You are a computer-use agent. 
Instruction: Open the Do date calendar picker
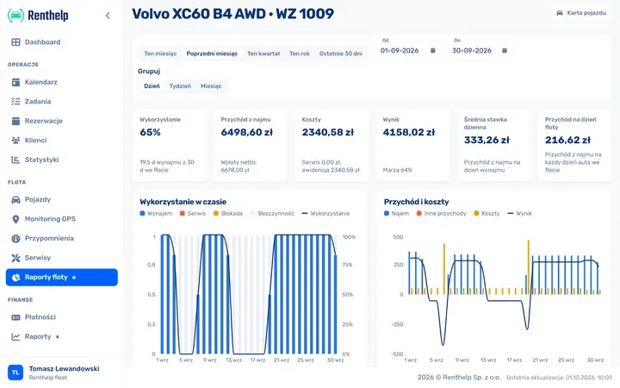click(x=505, y=51)
